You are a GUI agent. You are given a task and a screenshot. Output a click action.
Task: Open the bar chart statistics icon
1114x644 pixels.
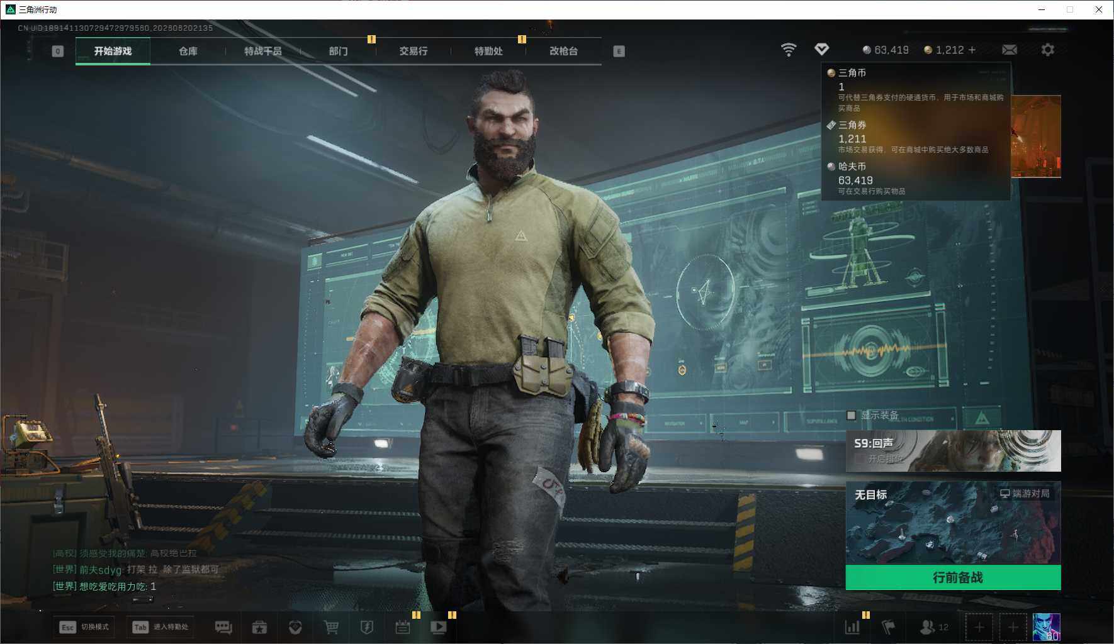tap(852, 627)
